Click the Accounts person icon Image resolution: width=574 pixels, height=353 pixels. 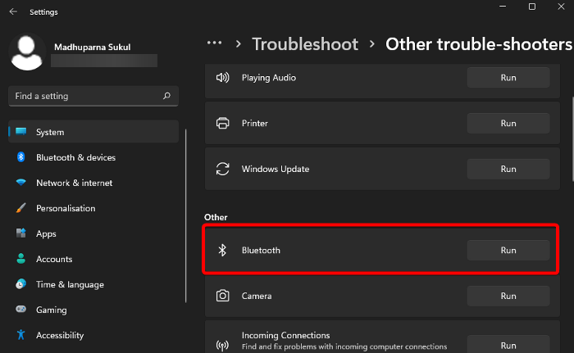[20, 259]
